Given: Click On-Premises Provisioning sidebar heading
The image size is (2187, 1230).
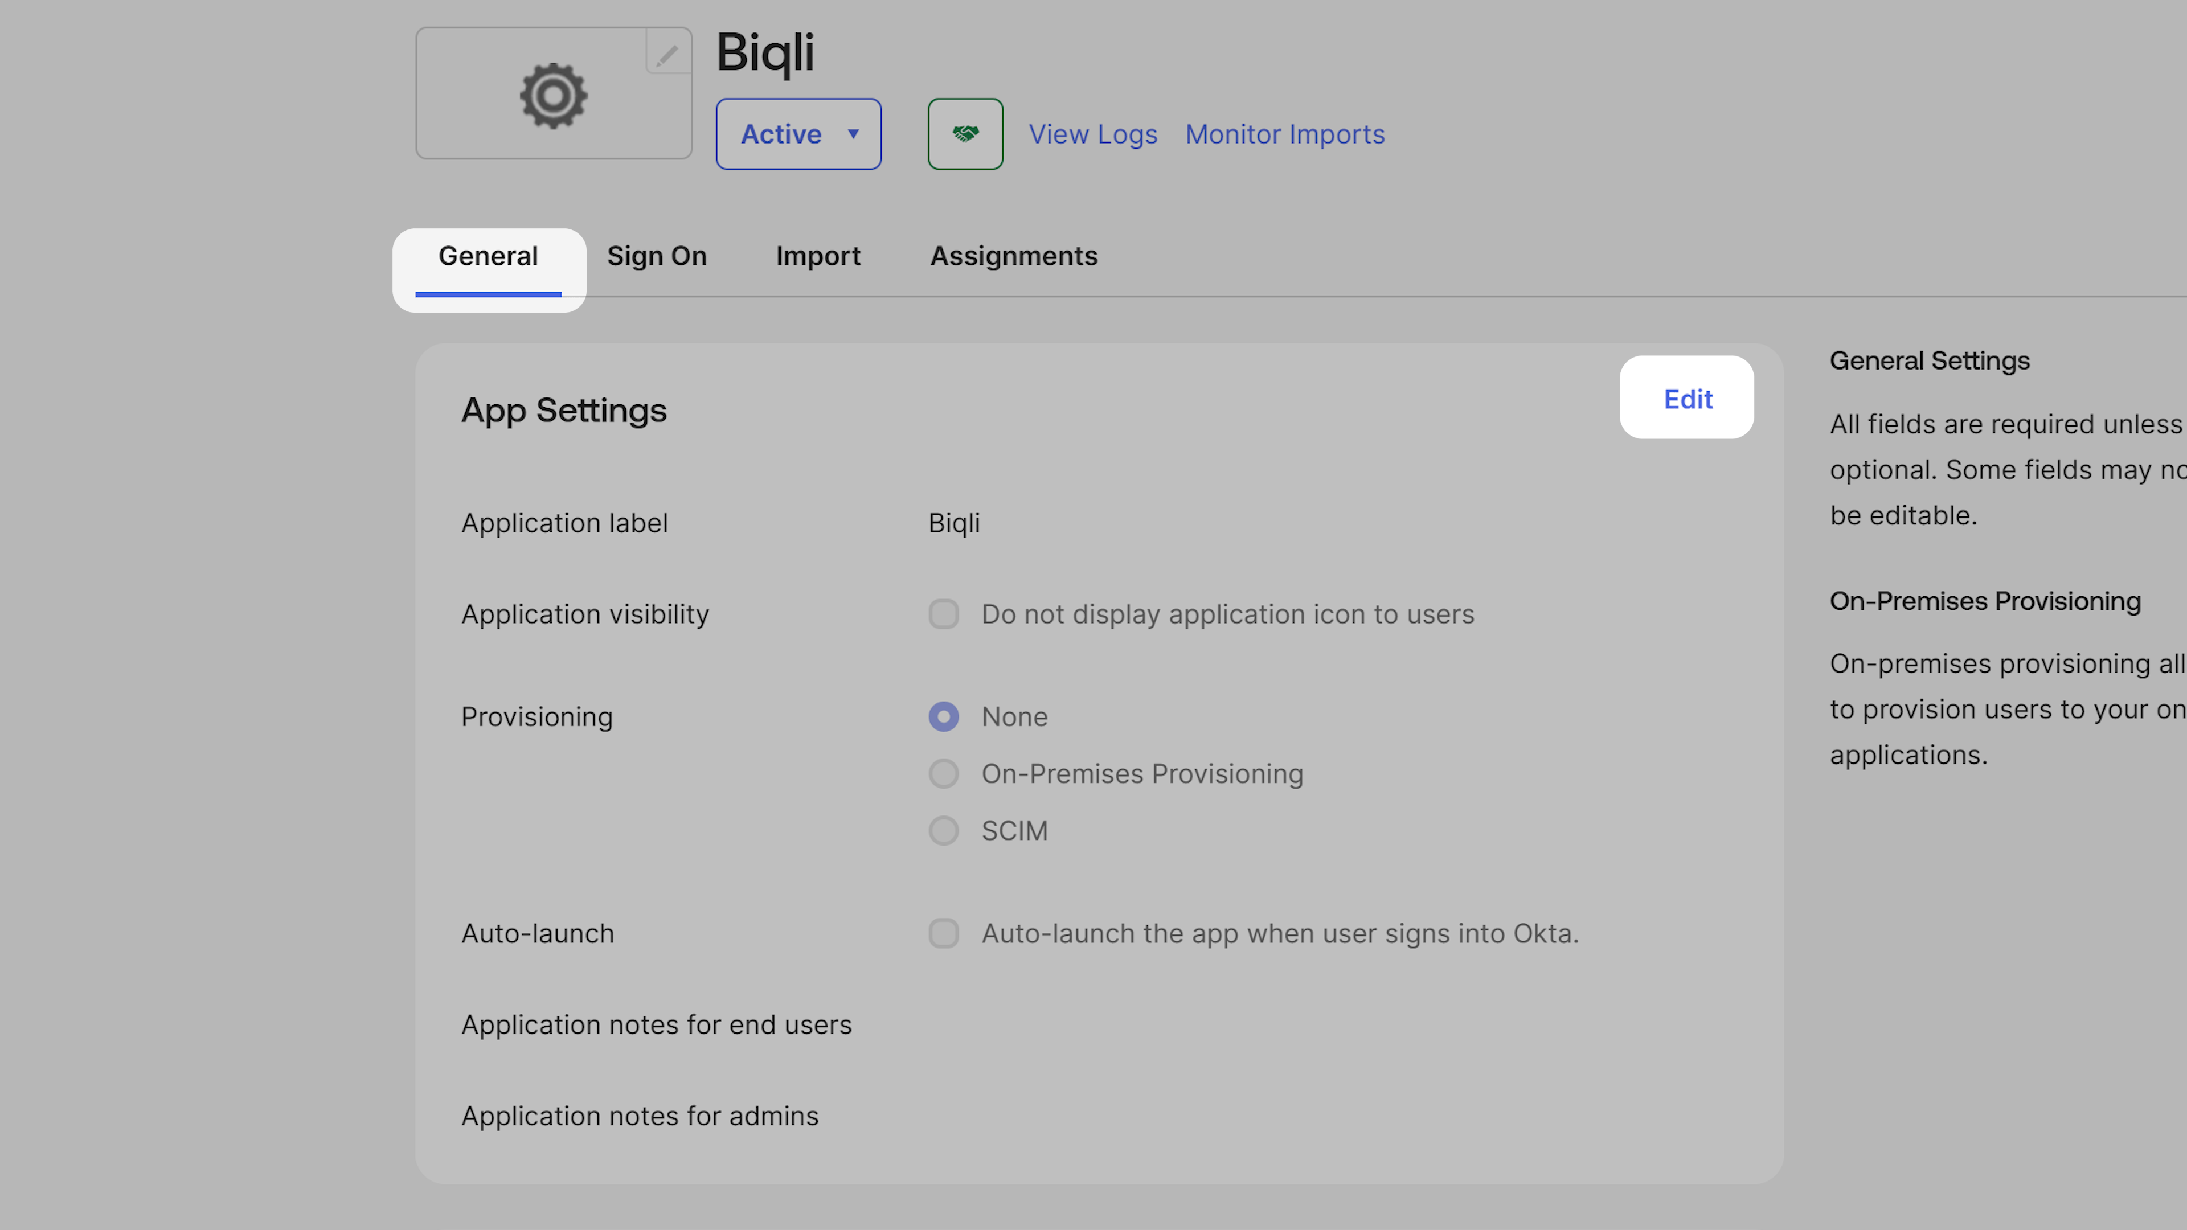Looking at the screenshot, I should coord(1985,601).
